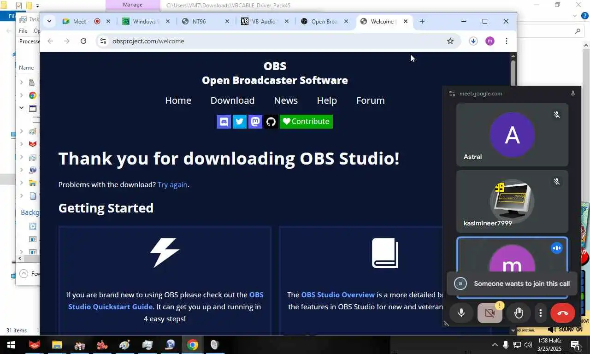
Task: Switch to the Windows tab in Chrome
Action: click(146, 21)
